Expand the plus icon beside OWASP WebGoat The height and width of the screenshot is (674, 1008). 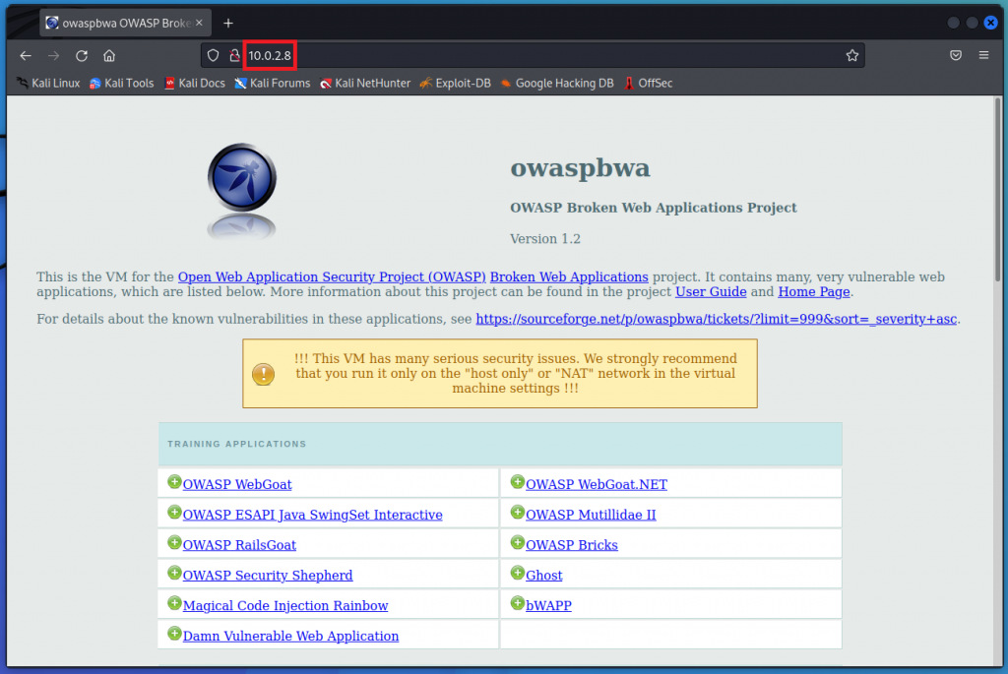point(174,482)
